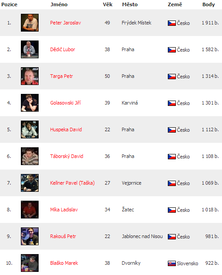Select the Slovakia flag icon beside Slovensko

pyautogui.click(x=172, y=263)
